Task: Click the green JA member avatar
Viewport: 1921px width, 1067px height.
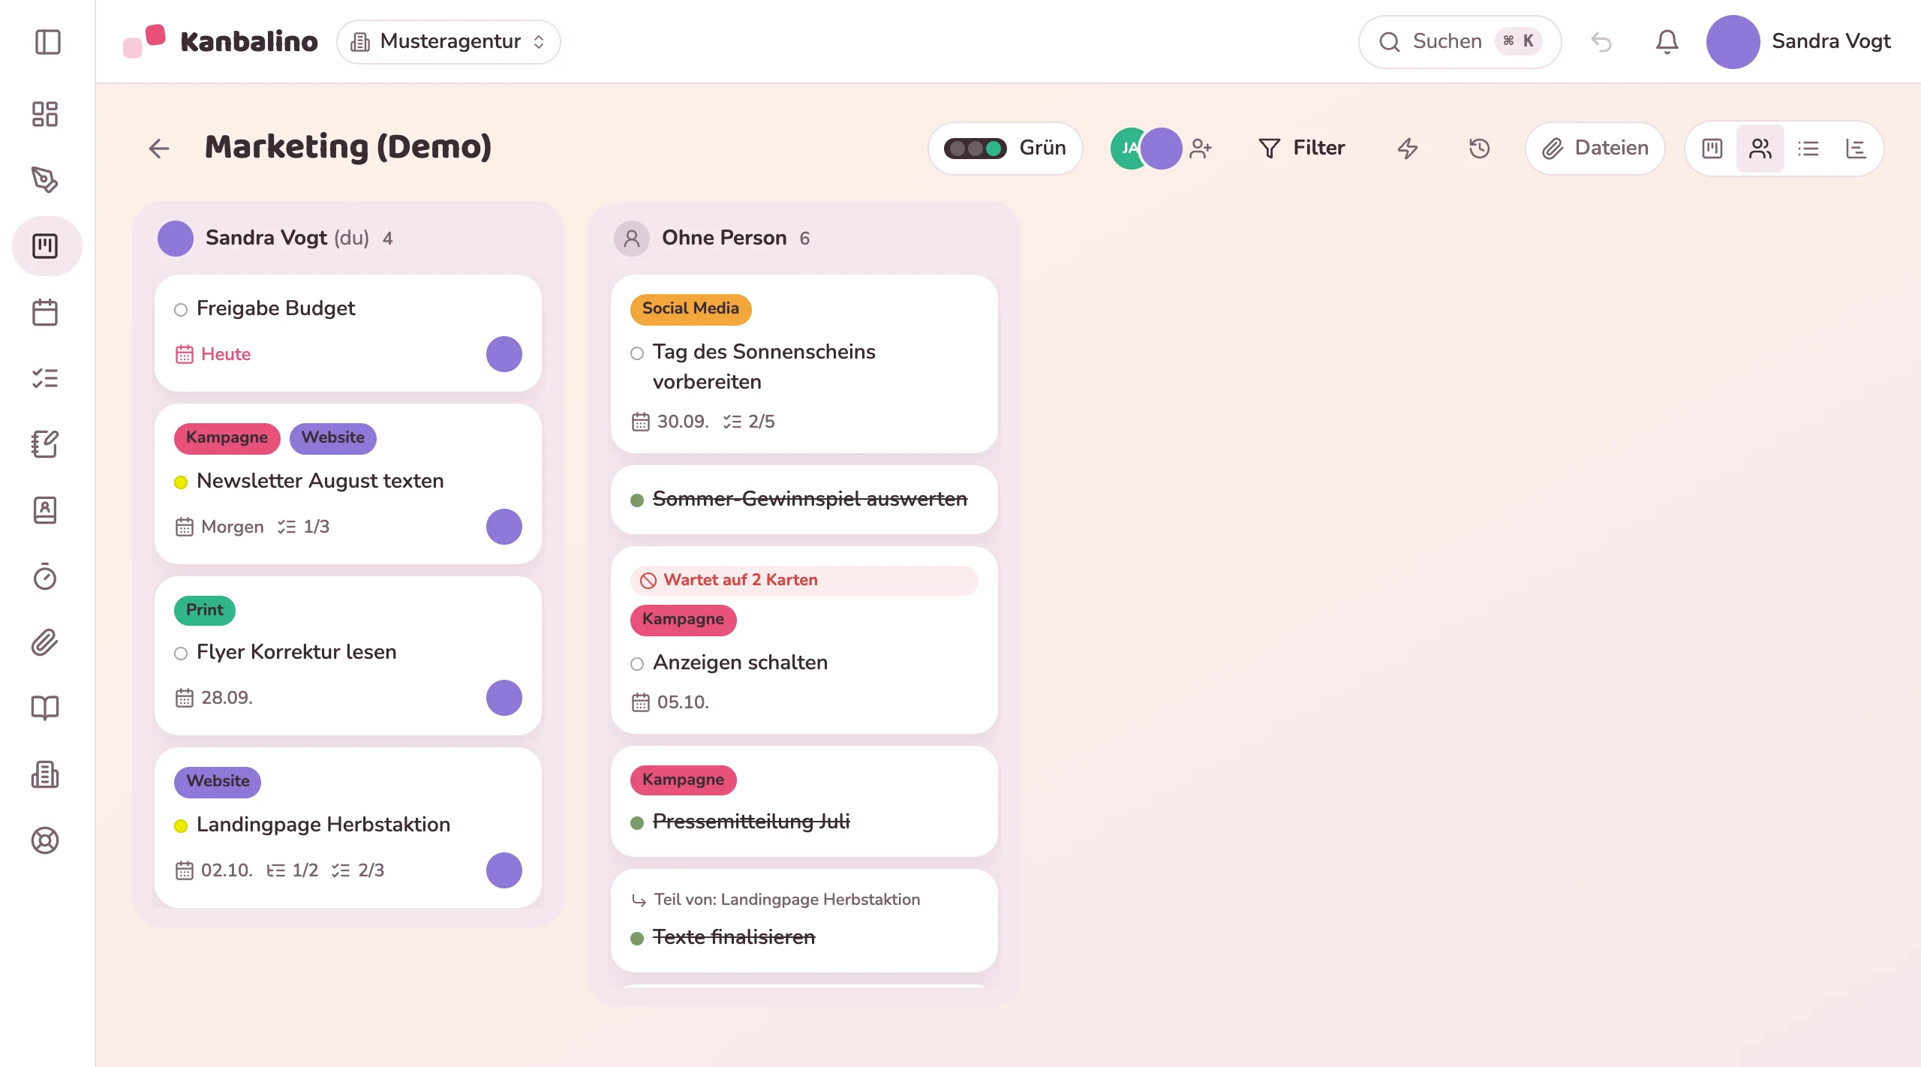Action: point(1127,149)
